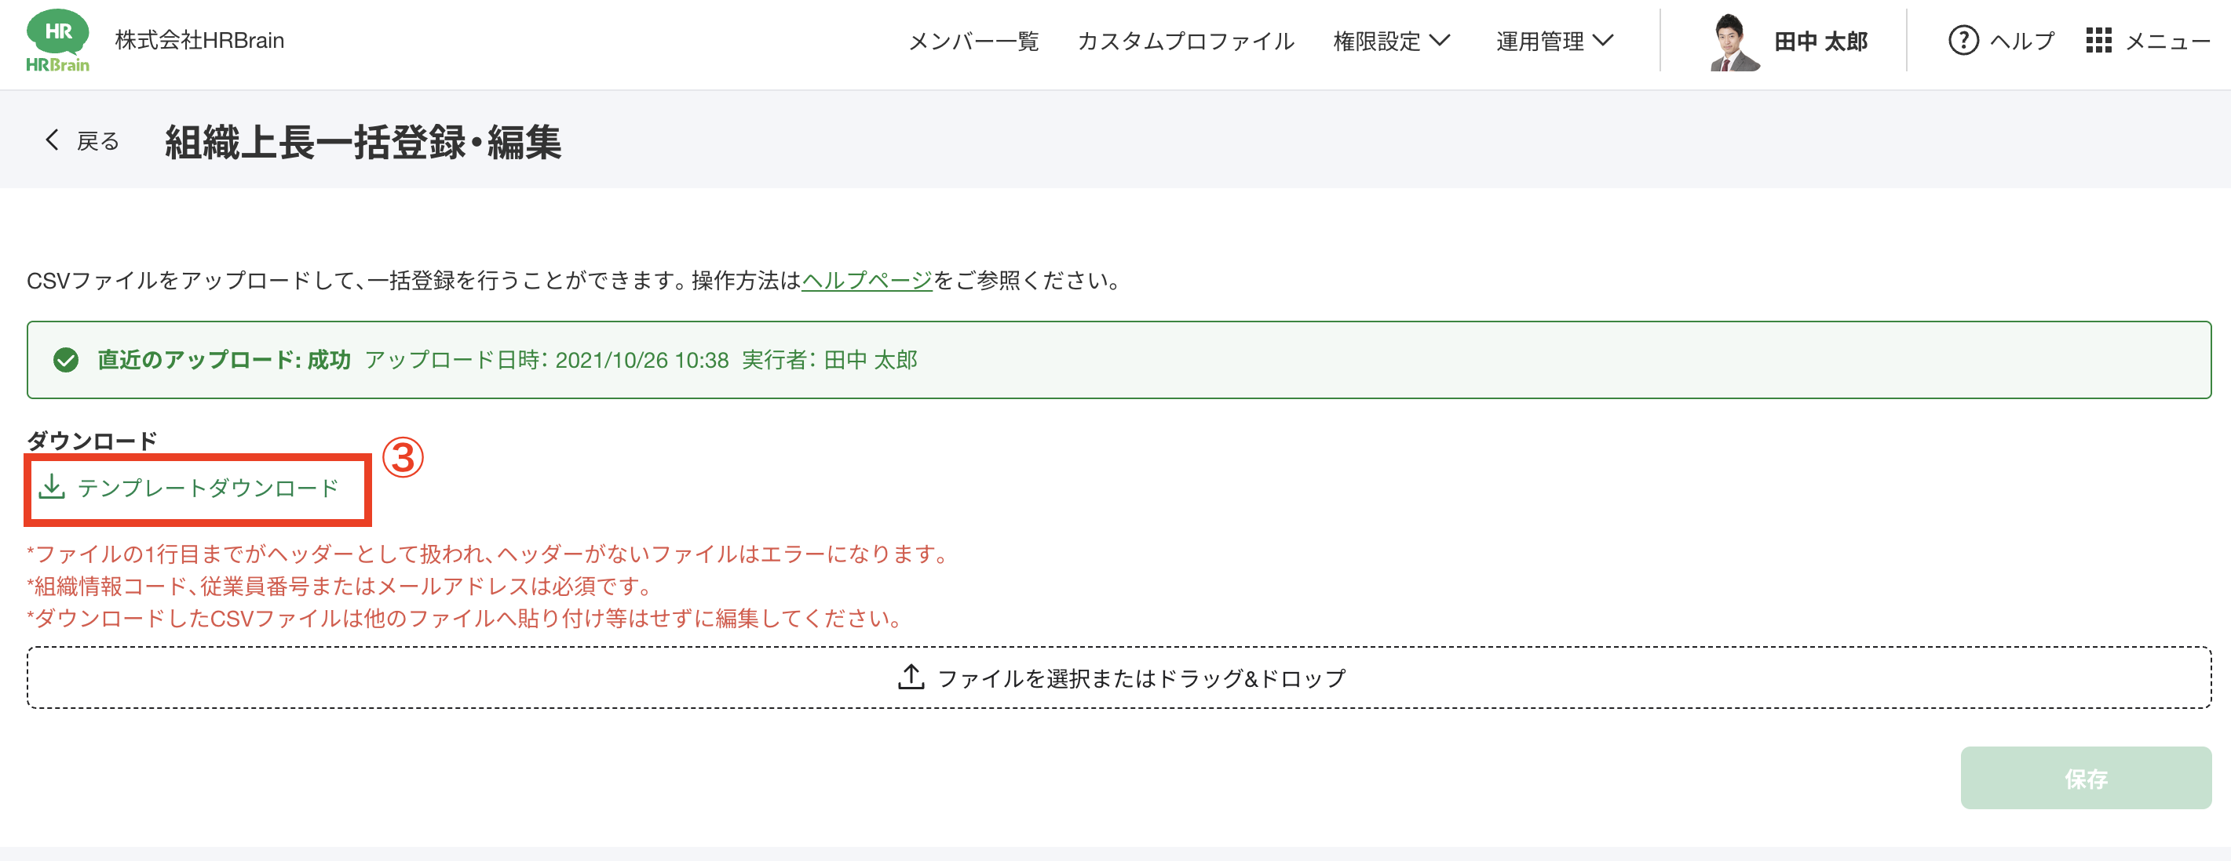The height and width of the screenshot is (861, 2231).
Task: Open the カスタムプロファイル menu item
Action: click(x=1185, y=41)
